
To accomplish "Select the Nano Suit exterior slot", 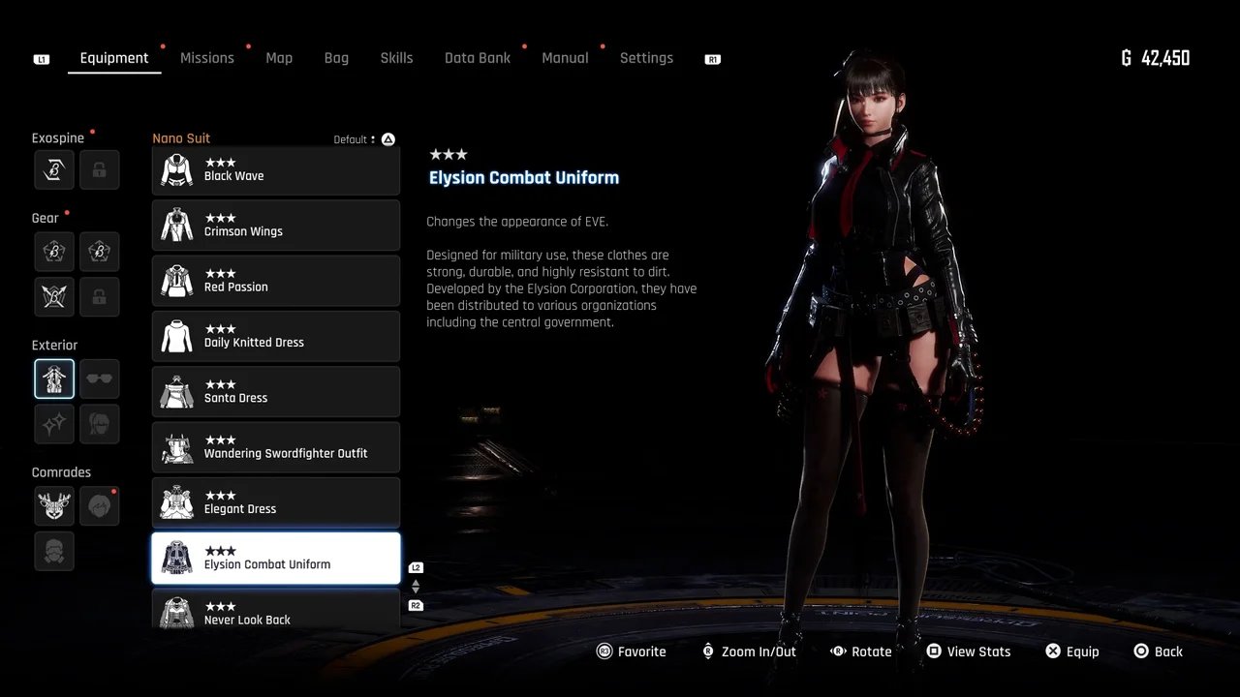I will pos(54,379).
